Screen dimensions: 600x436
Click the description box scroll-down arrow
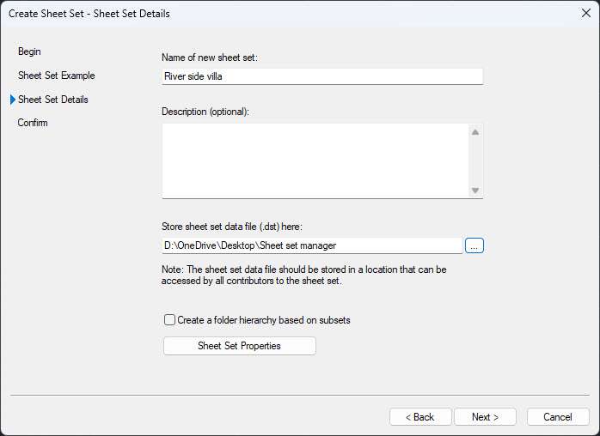[x=474, y=190]
